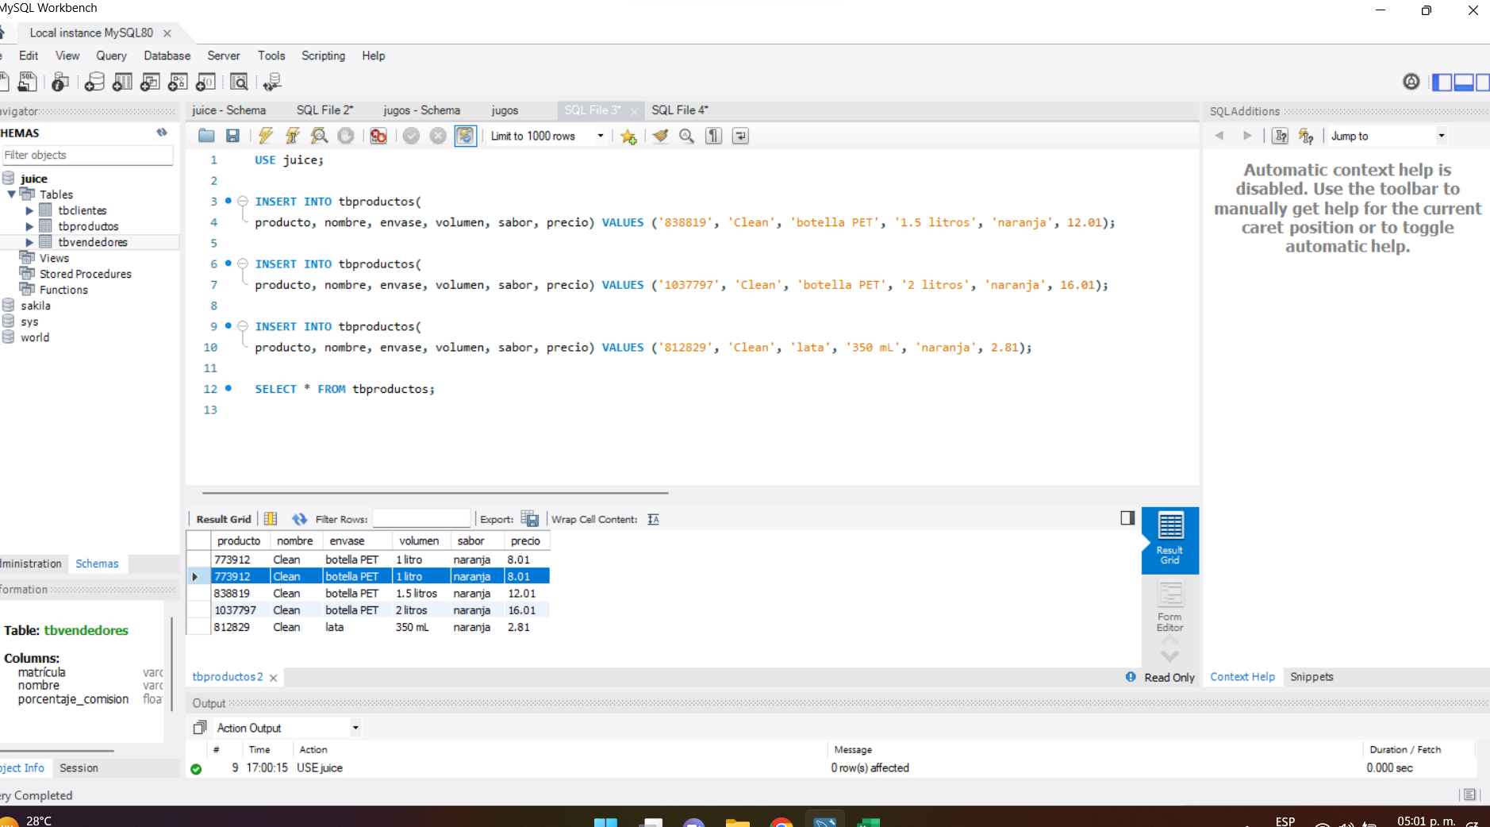Viewport: 1490px width, 827px height.
Task: Switch to SQL File 4* tab
Action: pyautogui.click(x=680, y=110)
